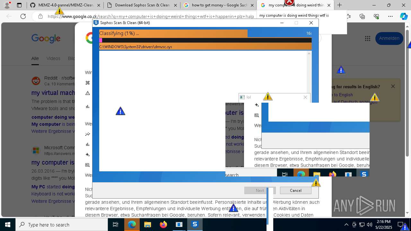View site information lock icon

[x=40, y=16]
